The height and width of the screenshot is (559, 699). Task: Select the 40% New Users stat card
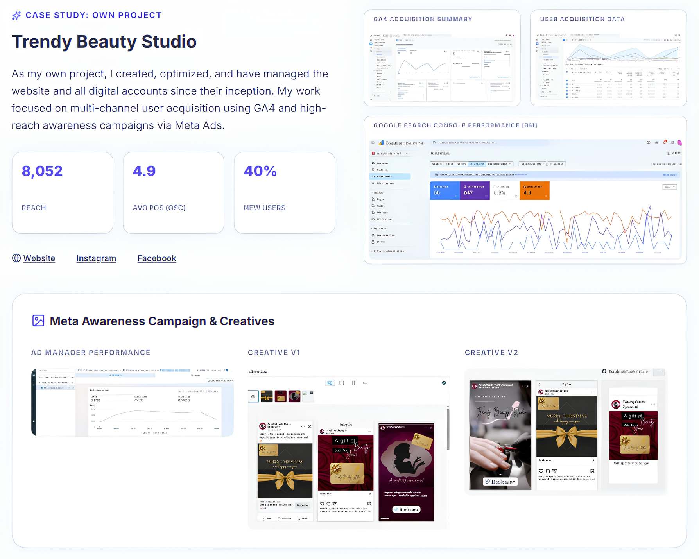285,193
